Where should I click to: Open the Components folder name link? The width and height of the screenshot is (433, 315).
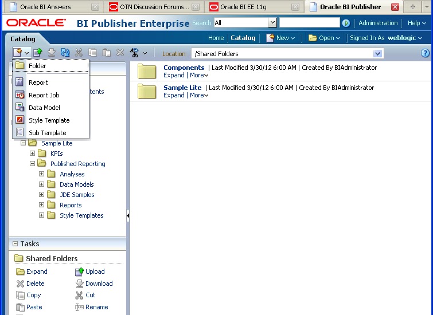tap(184, 68)
